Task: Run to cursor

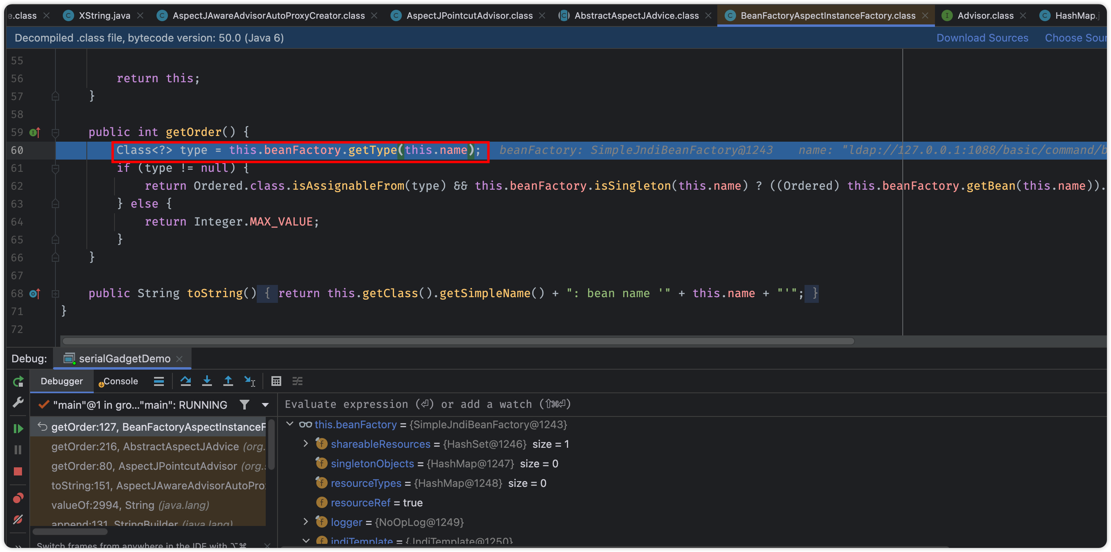Action: [250, 381]
